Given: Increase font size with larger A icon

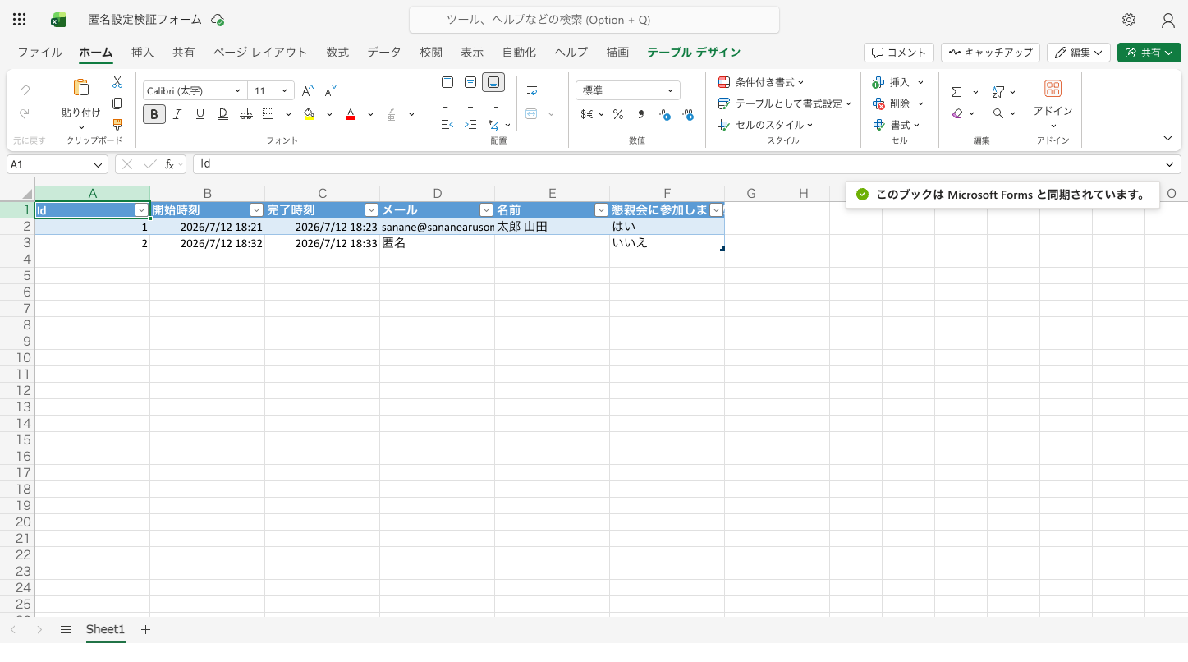Looking at the screenshot, I should coord(308,90).
